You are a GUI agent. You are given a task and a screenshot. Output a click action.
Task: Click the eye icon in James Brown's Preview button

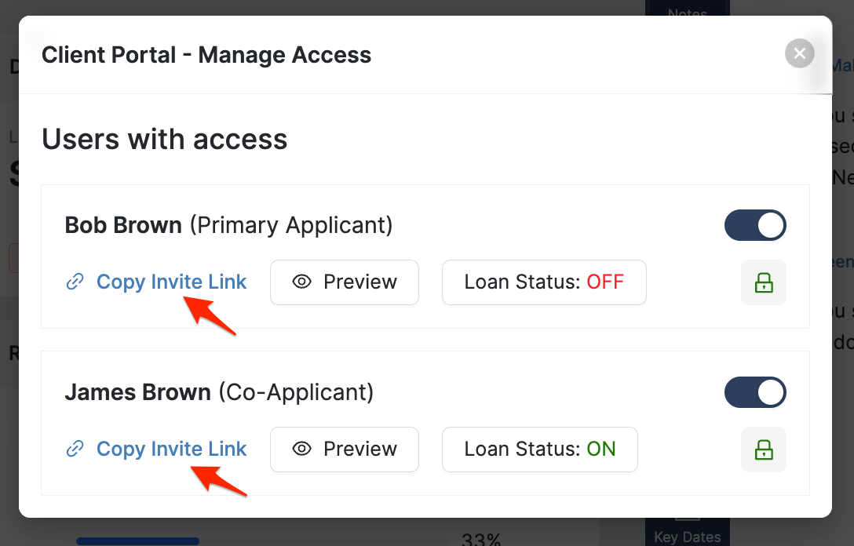click(x=302, y=450)
